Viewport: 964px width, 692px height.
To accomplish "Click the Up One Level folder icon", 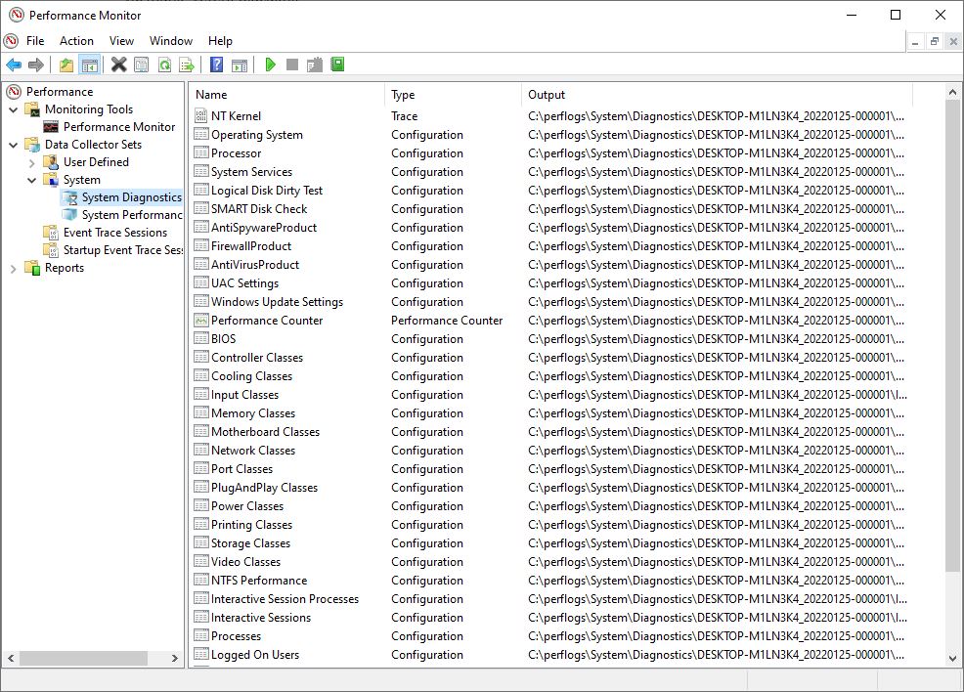I will pyautogui.click(x=66, y=65).
